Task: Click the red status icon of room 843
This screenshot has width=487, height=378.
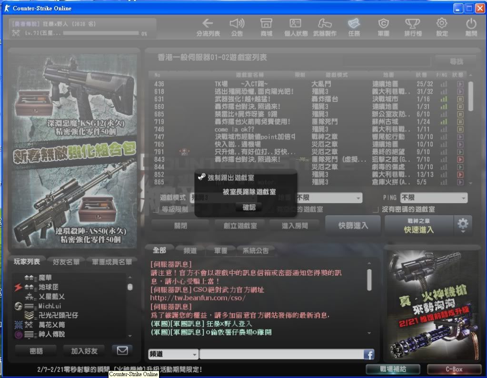Action: 460,159
